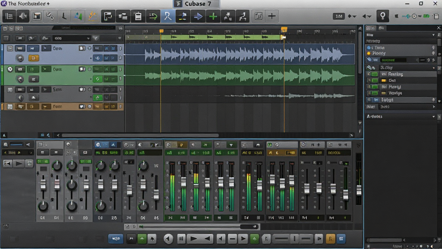Select the Fenn track name
Screen dimensions: 442x249
click(x=57, y=107)
